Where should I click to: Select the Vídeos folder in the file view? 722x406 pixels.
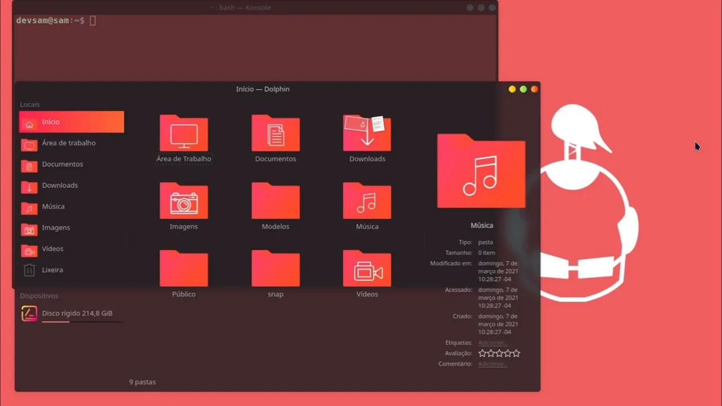(367, 274)
